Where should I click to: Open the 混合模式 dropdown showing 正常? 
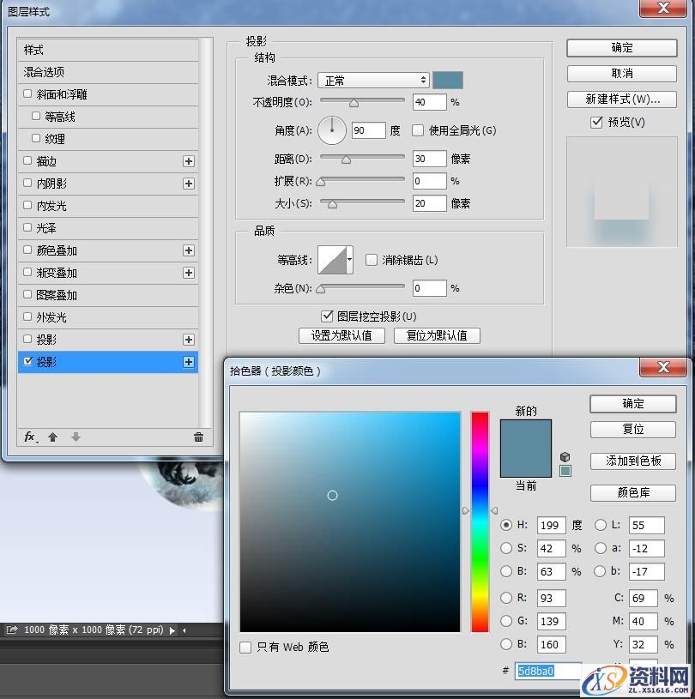(x=373, y=80)
